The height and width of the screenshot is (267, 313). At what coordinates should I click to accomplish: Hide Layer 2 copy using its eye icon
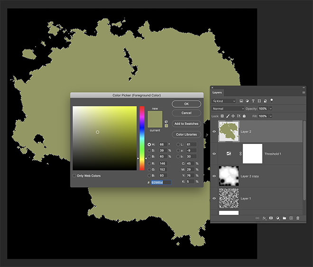215,176
